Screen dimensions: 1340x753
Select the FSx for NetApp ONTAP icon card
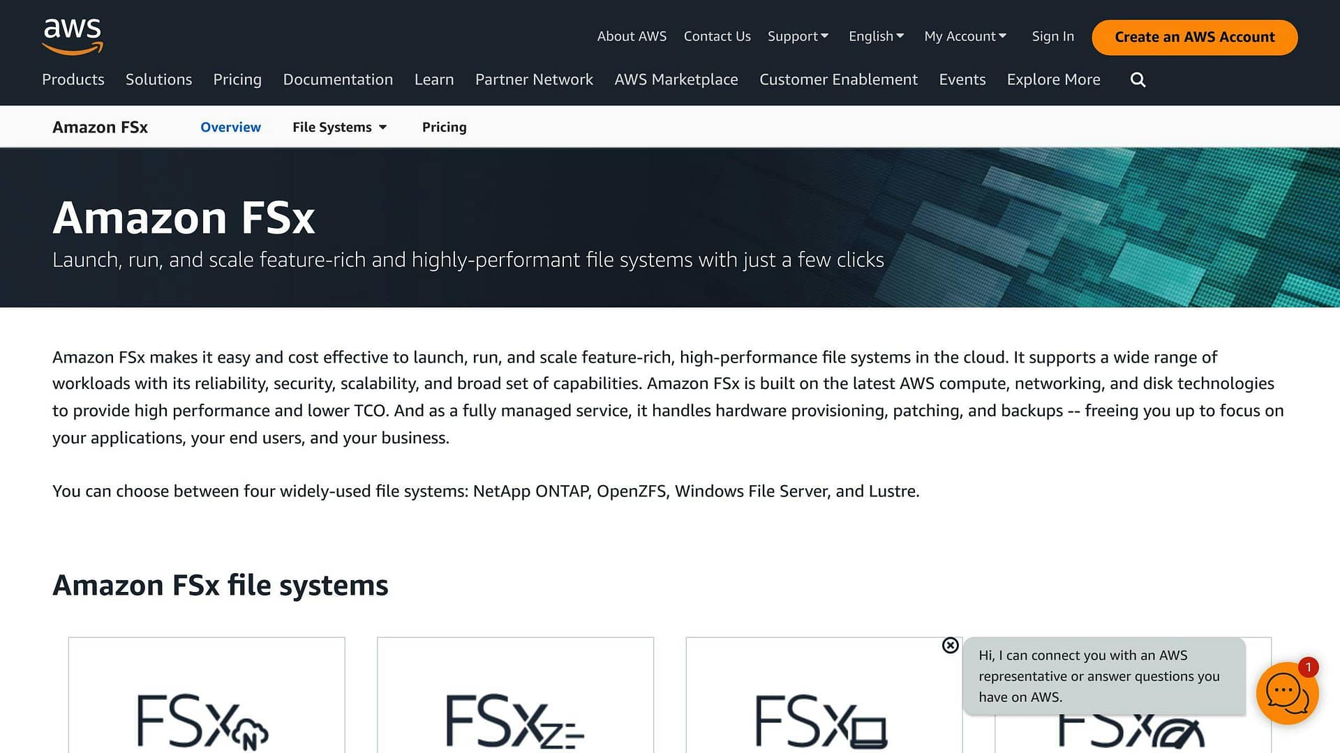click(207, 694)
